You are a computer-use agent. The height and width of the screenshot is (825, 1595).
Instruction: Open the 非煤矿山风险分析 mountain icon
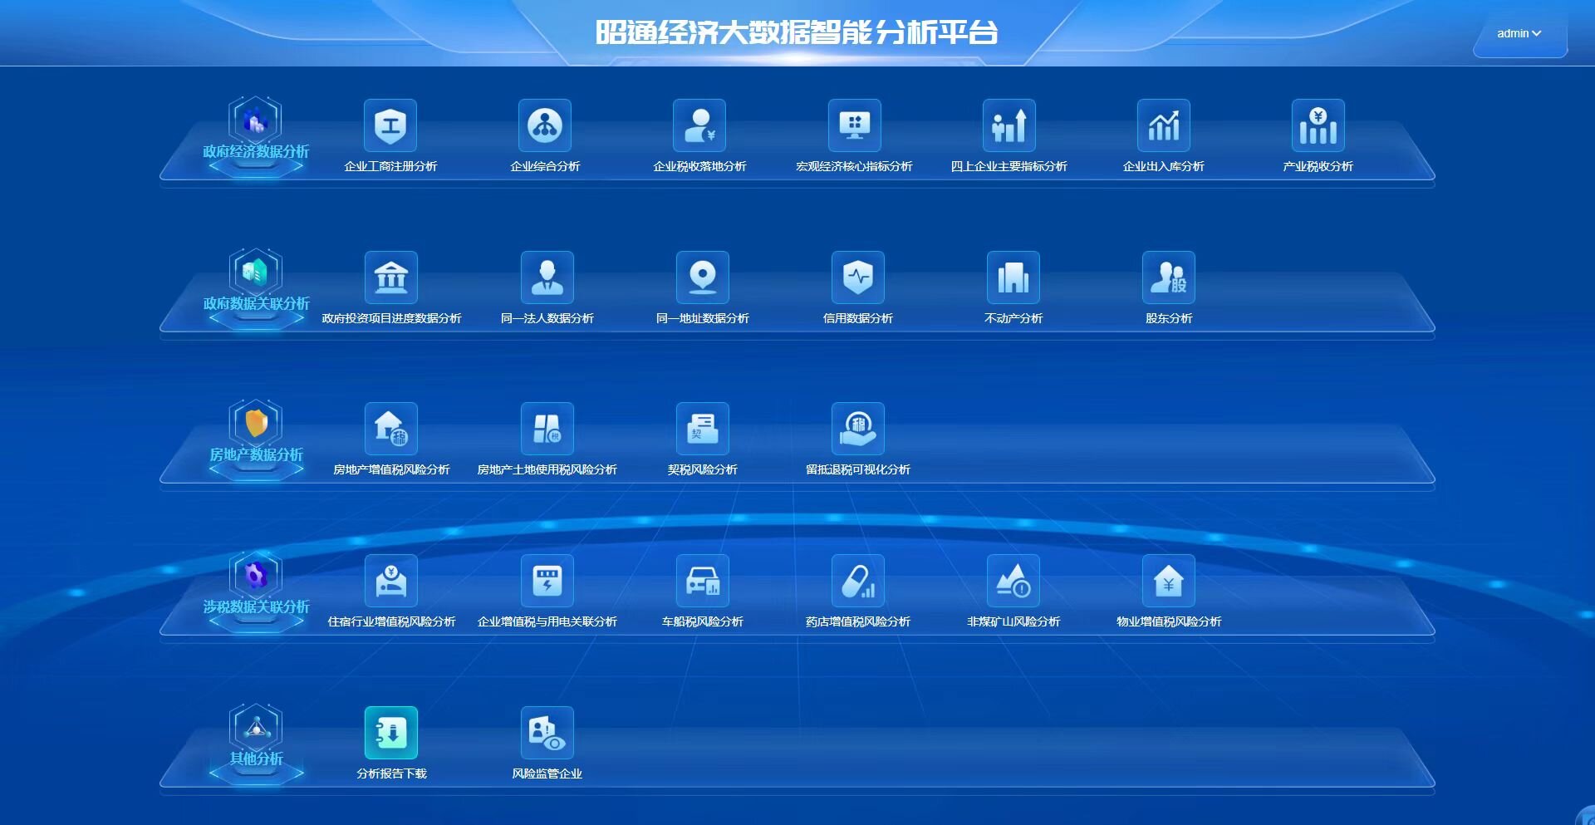(1013, 581)
